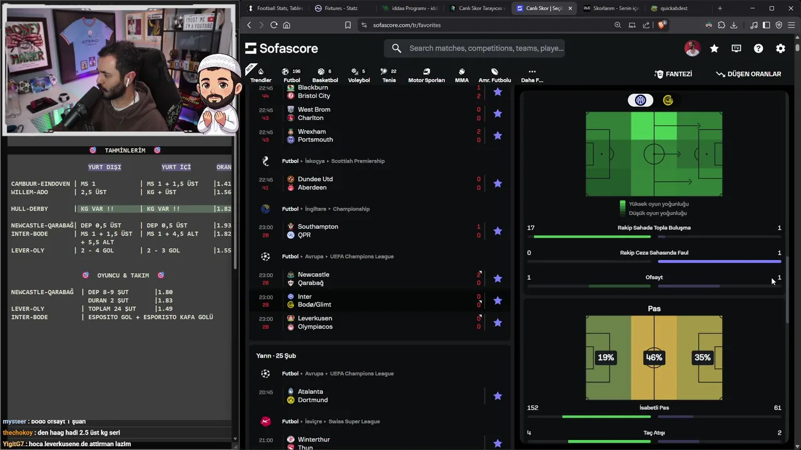This screenshot has height=450, width=801.
Task: Select the Bodø/Glimt team logo above heatmap
Action: click(x=668, y=100)
